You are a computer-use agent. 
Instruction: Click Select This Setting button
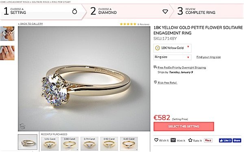[184, 126]
